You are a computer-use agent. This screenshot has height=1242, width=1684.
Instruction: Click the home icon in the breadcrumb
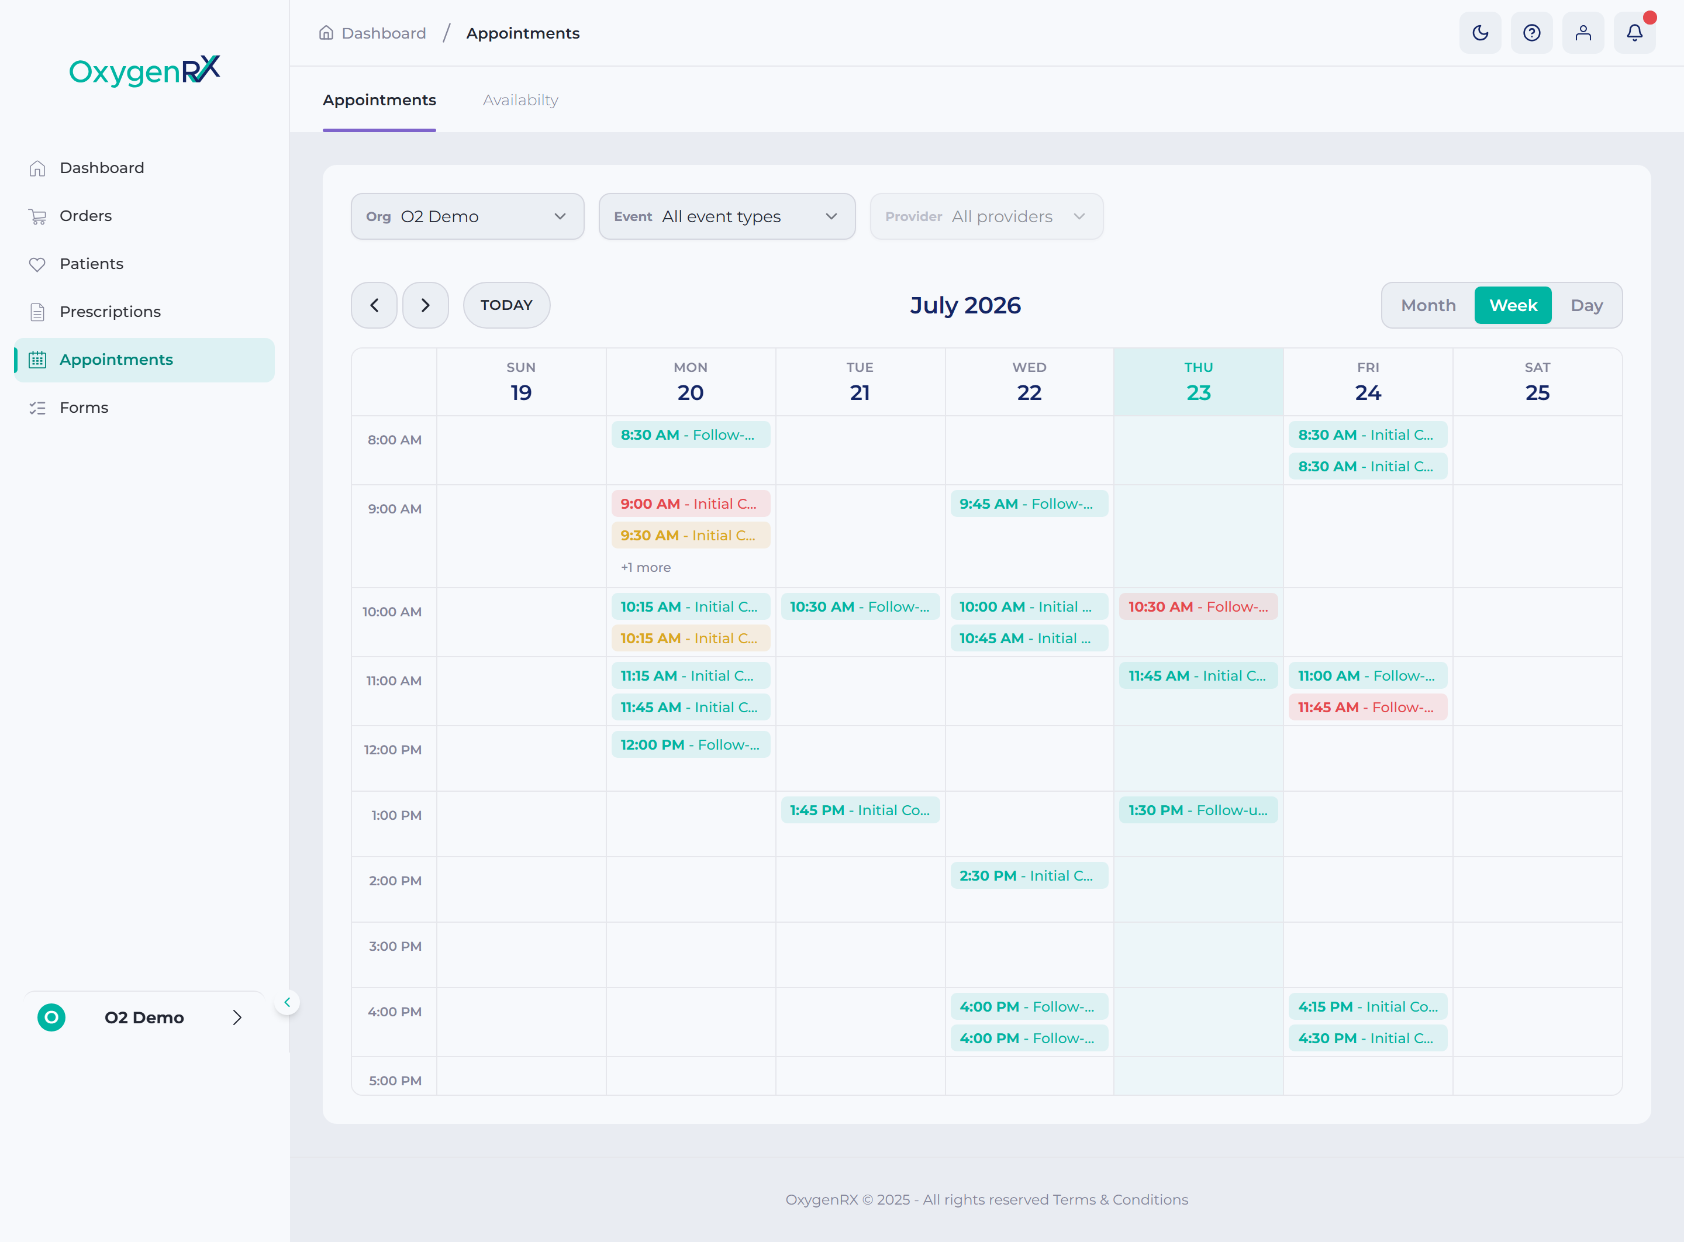326,33
